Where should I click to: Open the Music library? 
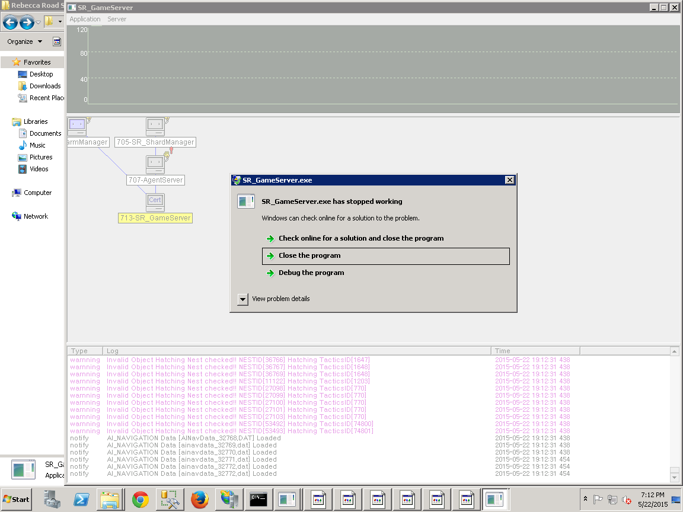click(37, 145)
